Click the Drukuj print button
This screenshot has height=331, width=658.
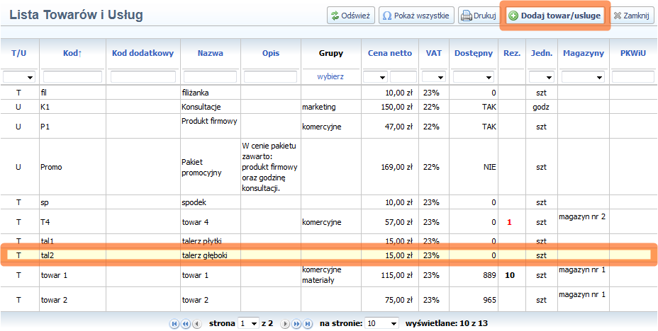point(477,16)
